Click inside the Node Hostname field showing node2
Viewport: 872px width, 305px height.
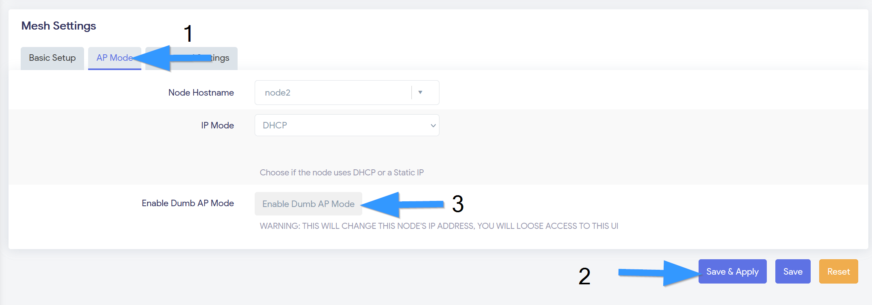333,92
